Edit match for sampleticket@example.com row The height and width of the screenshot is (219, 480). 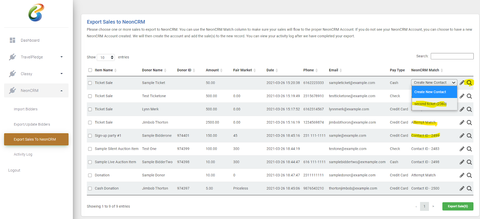point(462,83)
